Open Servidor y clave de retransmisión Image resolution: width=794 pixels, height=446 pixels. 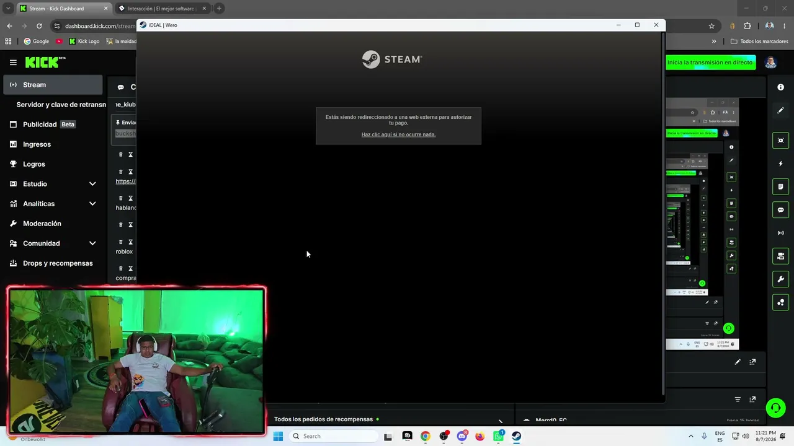click(x=61, y=105)
